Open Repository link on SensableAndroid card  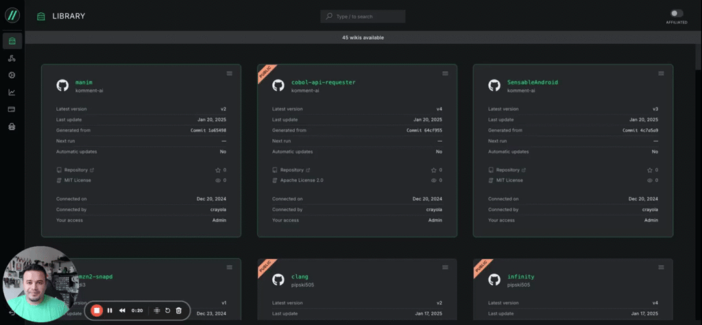point(507,170)
